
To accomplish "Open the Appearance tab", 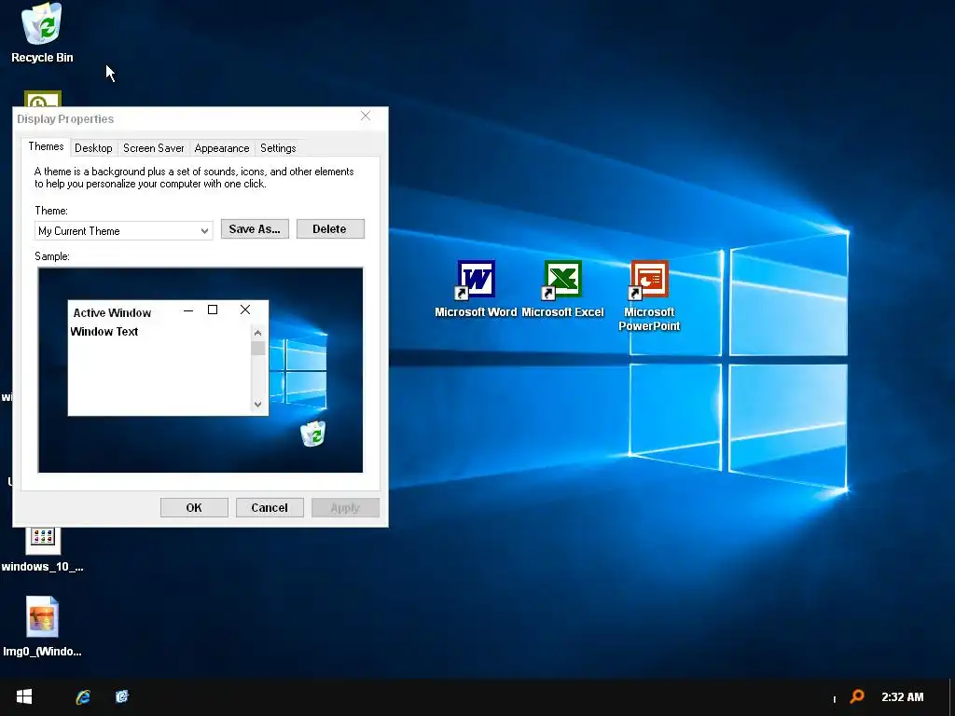I will [x=222, y=148].
